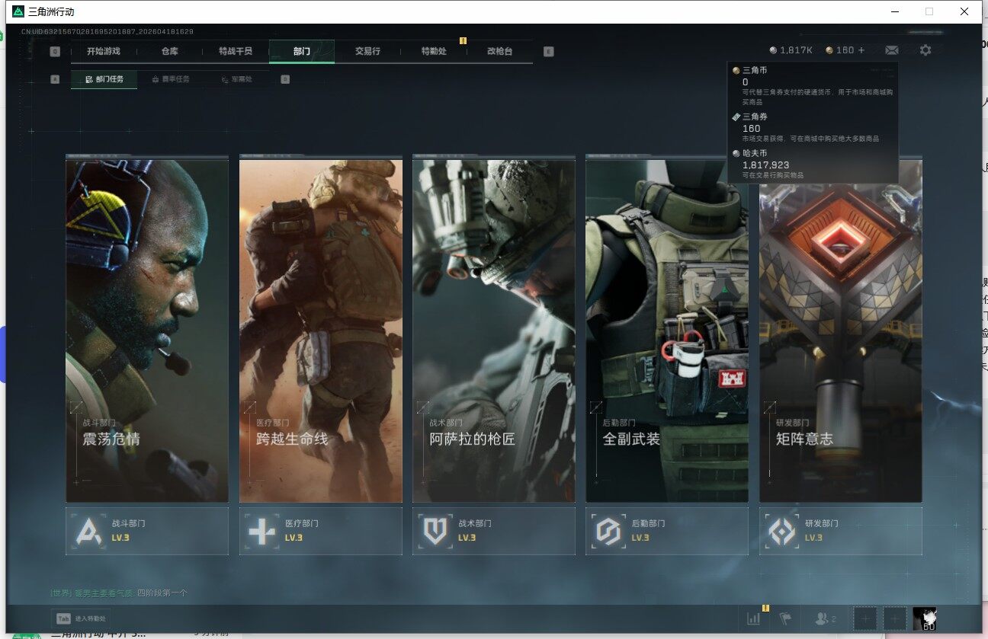The image size is (988, 639).
Task: Open the bar chart stats icon
Action: tap(754, 619)
